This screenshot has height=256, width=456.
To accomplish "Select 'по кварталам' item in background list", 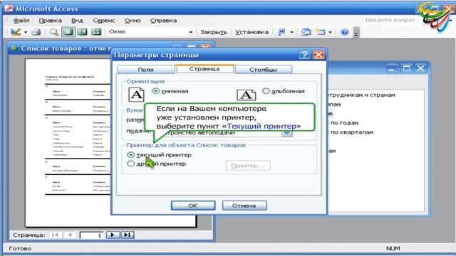I will (x=351, y=132).
